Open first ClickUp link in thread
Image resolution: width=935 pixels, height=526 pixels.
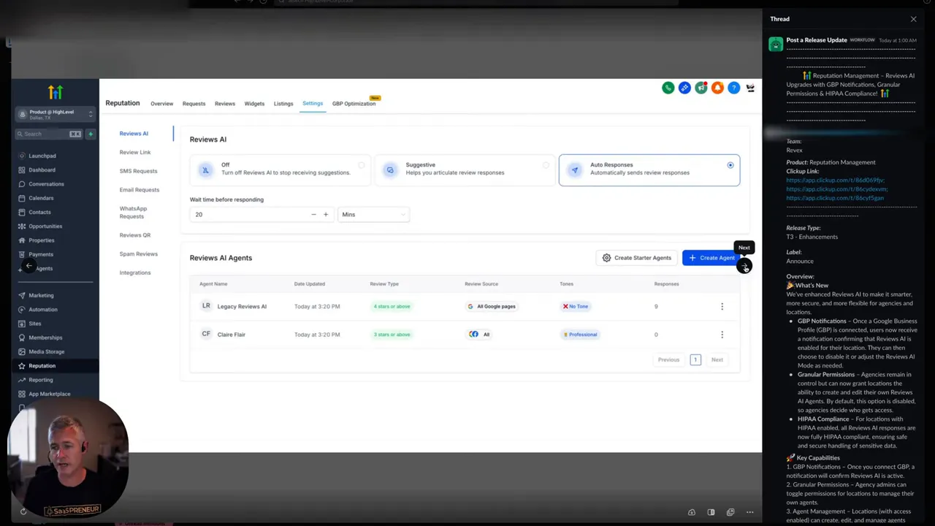pos(835,180)
